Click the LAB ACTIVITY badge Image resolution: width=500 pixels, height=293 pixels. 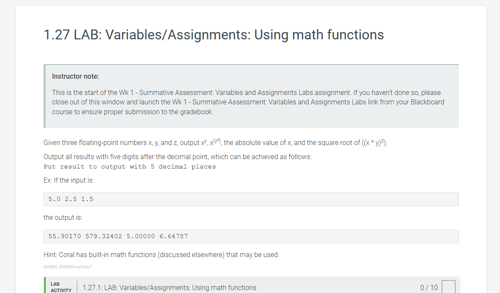[x=60, y=287]
